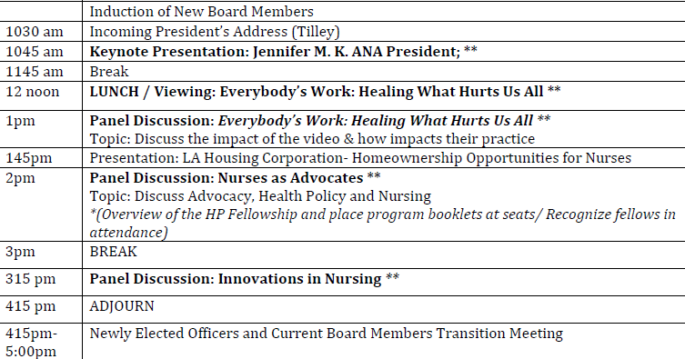
Task: Click Panel Discussion: Innovations in Nursing heading
Action: (x=244, y=279)
